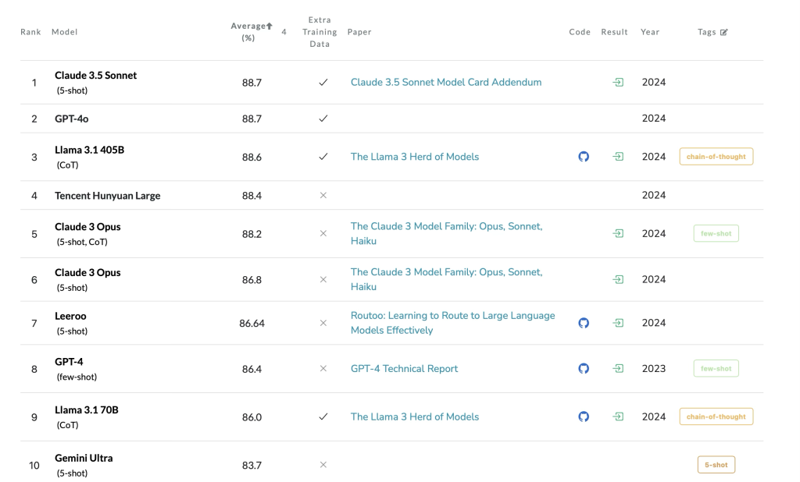Click the 86.8 average score

point(252,280)
